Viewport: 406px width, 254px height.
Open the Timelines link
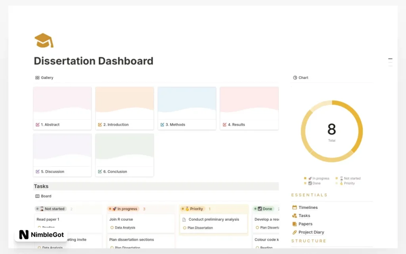pos(308,207)
